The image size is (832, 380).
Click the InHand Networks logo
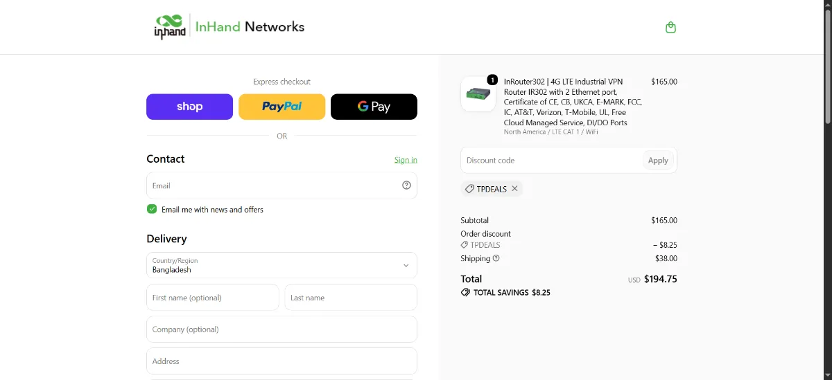click(229, 27)
